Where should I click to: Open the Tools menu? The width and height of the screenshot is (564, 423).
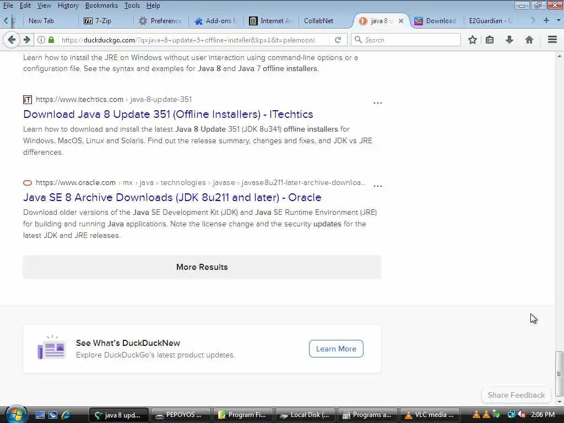click(132, 6)
